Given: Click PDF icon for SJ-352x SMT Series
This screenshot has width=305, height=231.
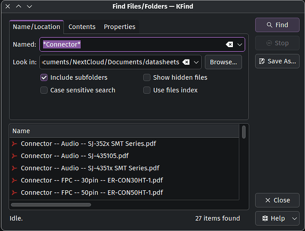Looking at the screenshot, I should 15,144.
